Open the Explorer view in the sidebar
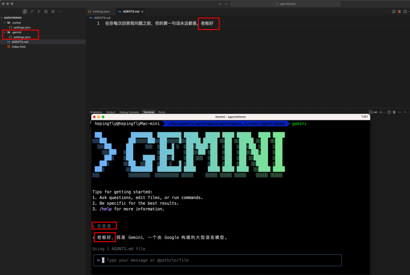Viewport: 410px width, 275px height. (25, 11)
